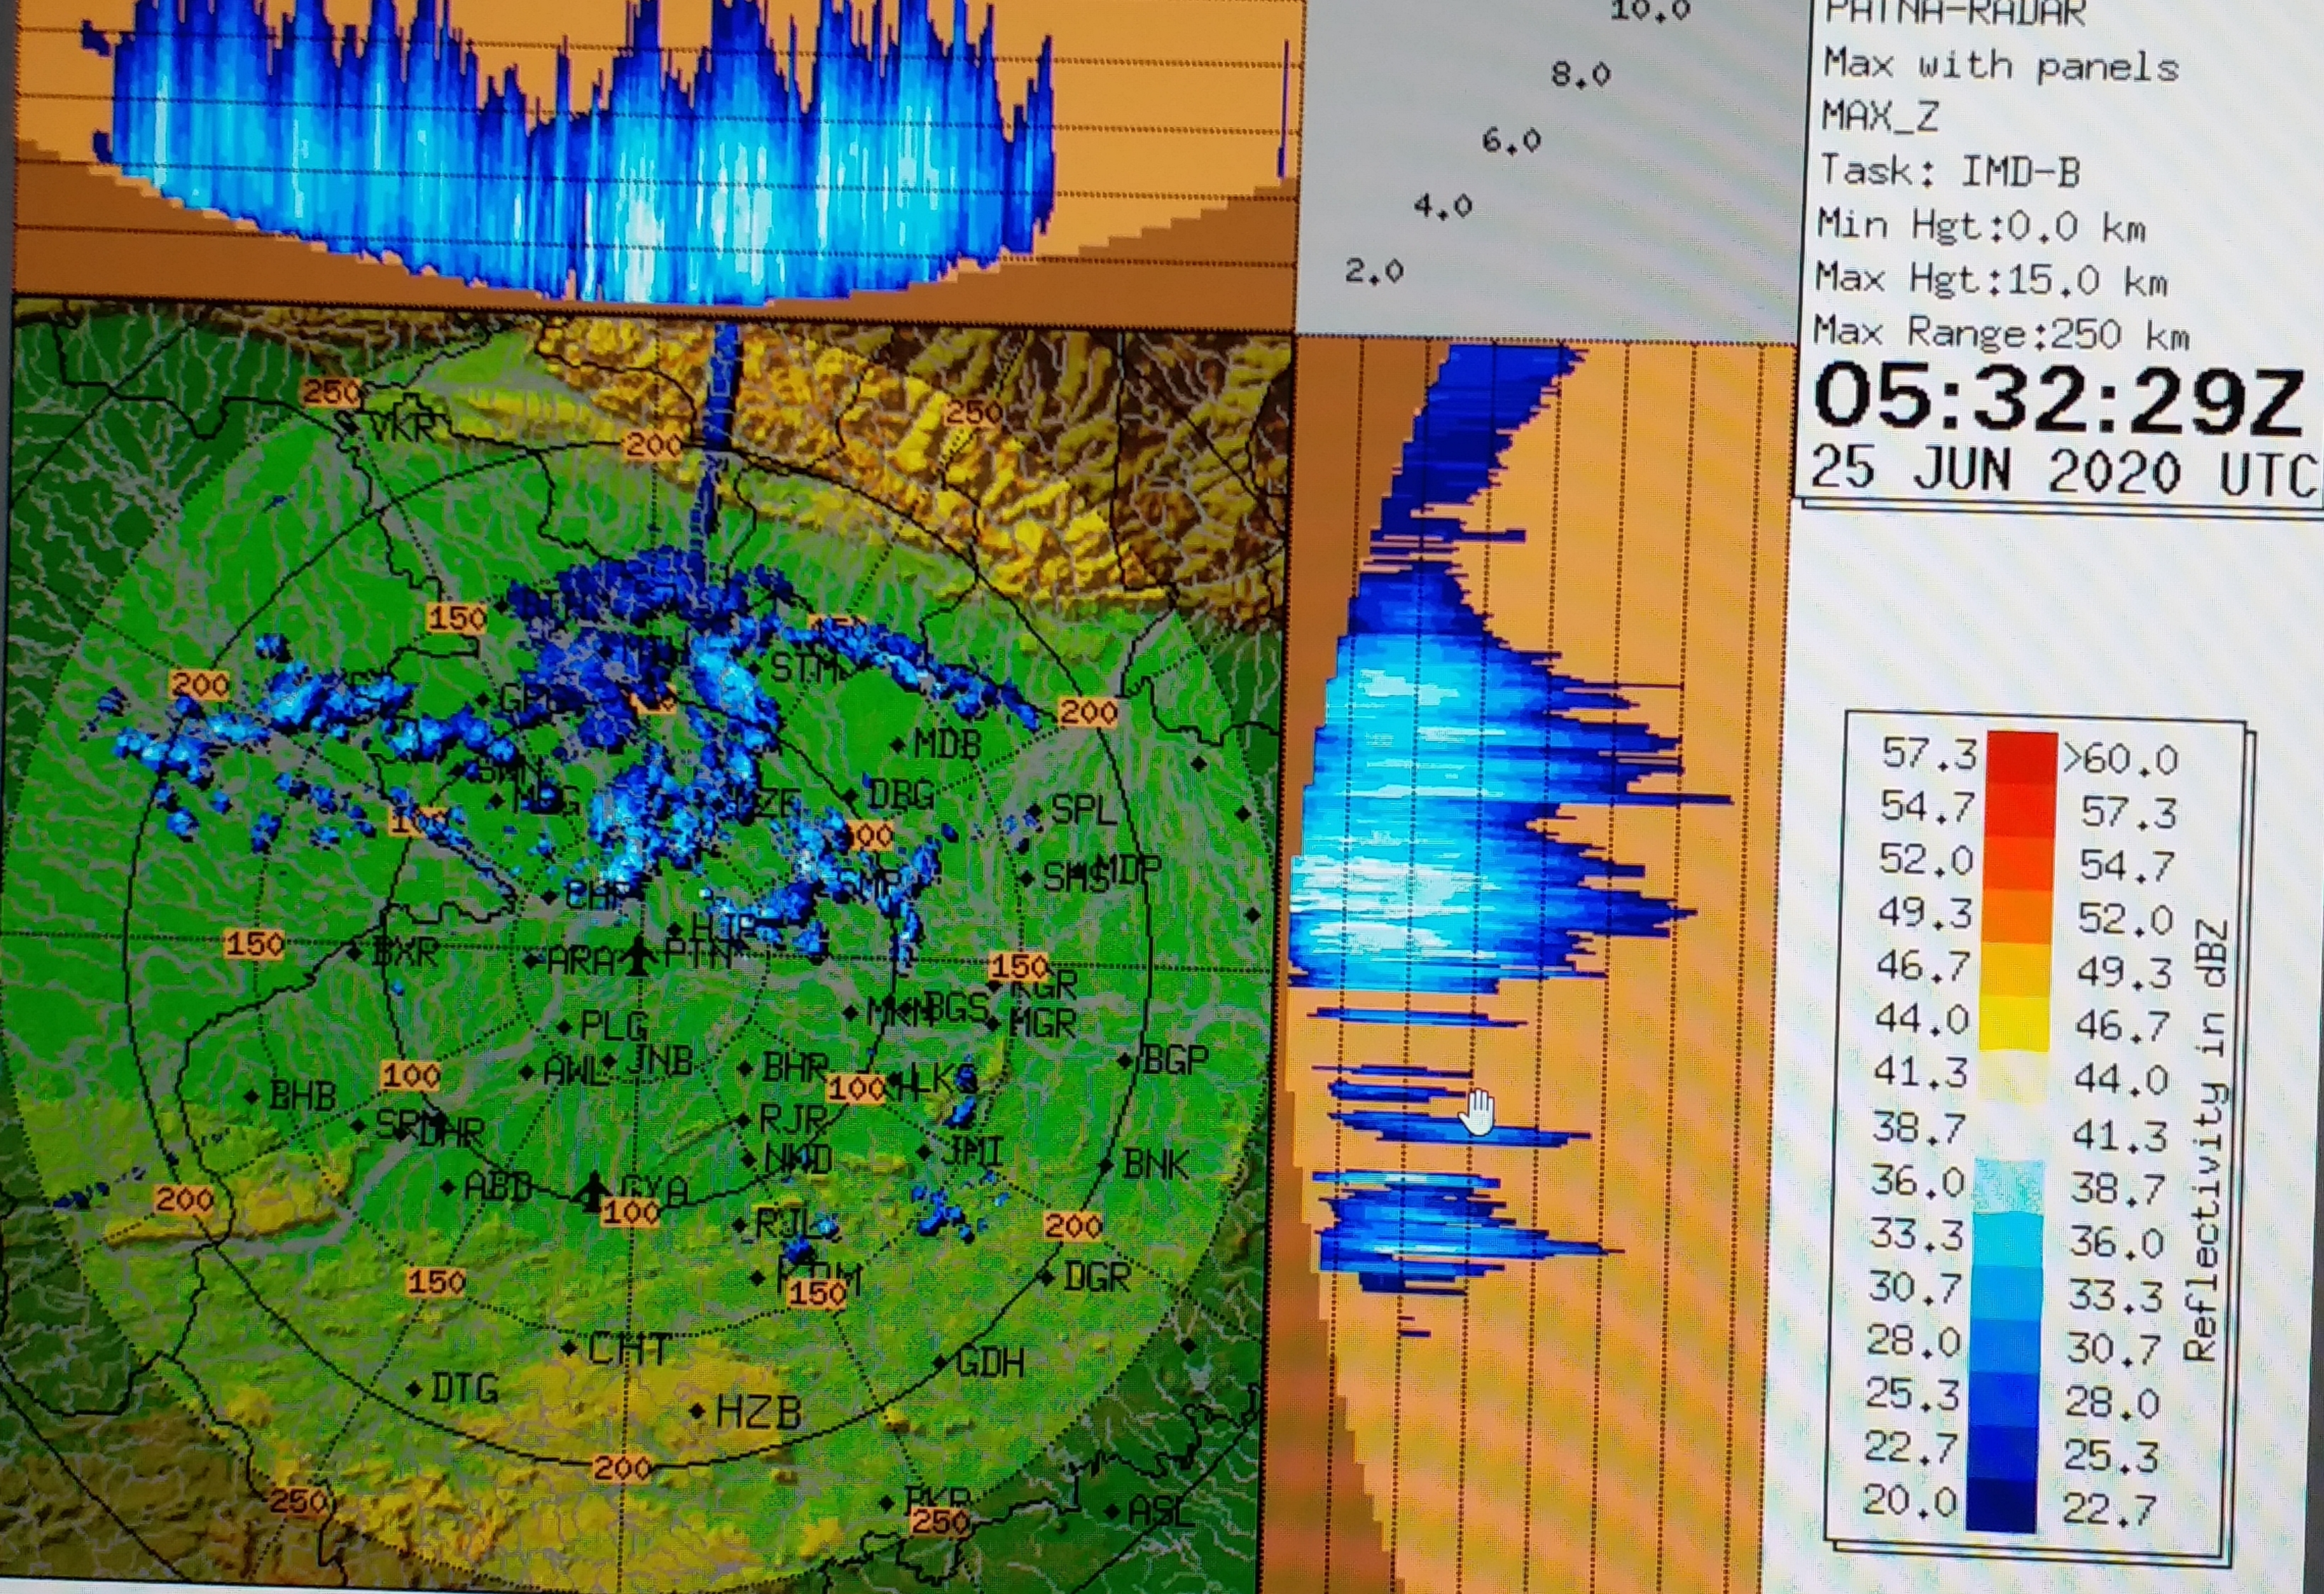
Task: Select the JNB station label
Action: click(659, 1060)
